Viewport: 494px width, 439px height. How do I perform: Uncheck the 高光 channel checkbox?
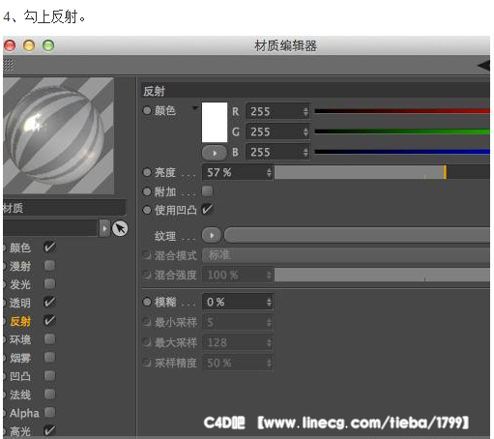(49, 430)
